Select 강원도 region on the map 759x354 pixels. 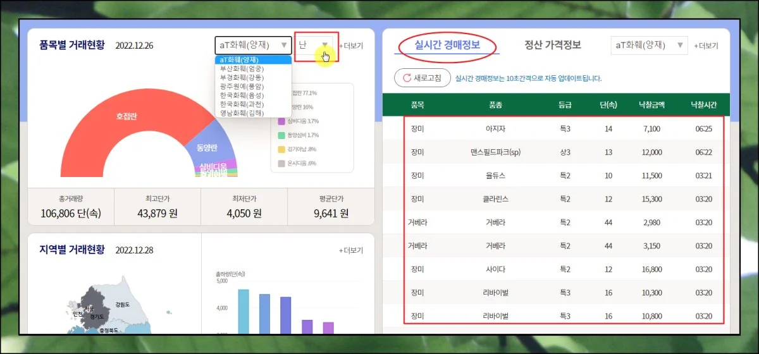coord(121,304)
